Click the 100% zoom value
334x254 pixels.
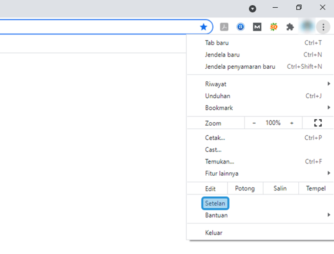pos(273,123)
